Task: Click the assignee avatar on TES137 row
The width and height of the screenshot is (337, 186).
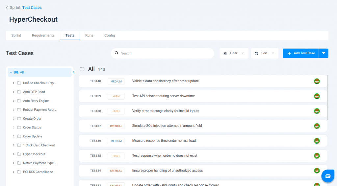Action: pos(317,126)
